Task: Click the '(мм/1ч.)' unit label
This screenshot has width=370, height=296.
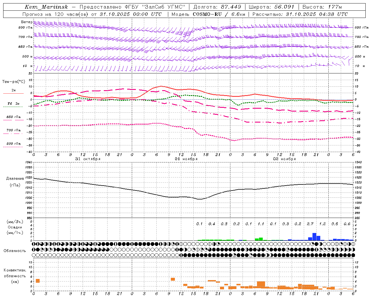Action: (15, 233)
